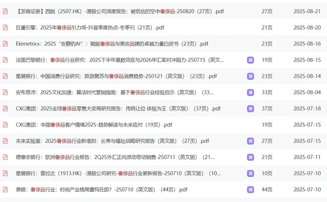
Task: Click date 2025-08-14 in 星展银行 row
Action: pyautogui.click(x=307, y=76)
